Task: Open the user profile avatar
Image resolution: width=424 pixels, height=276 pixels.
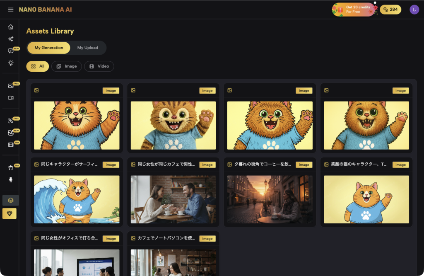Action: tap(414, 10)
